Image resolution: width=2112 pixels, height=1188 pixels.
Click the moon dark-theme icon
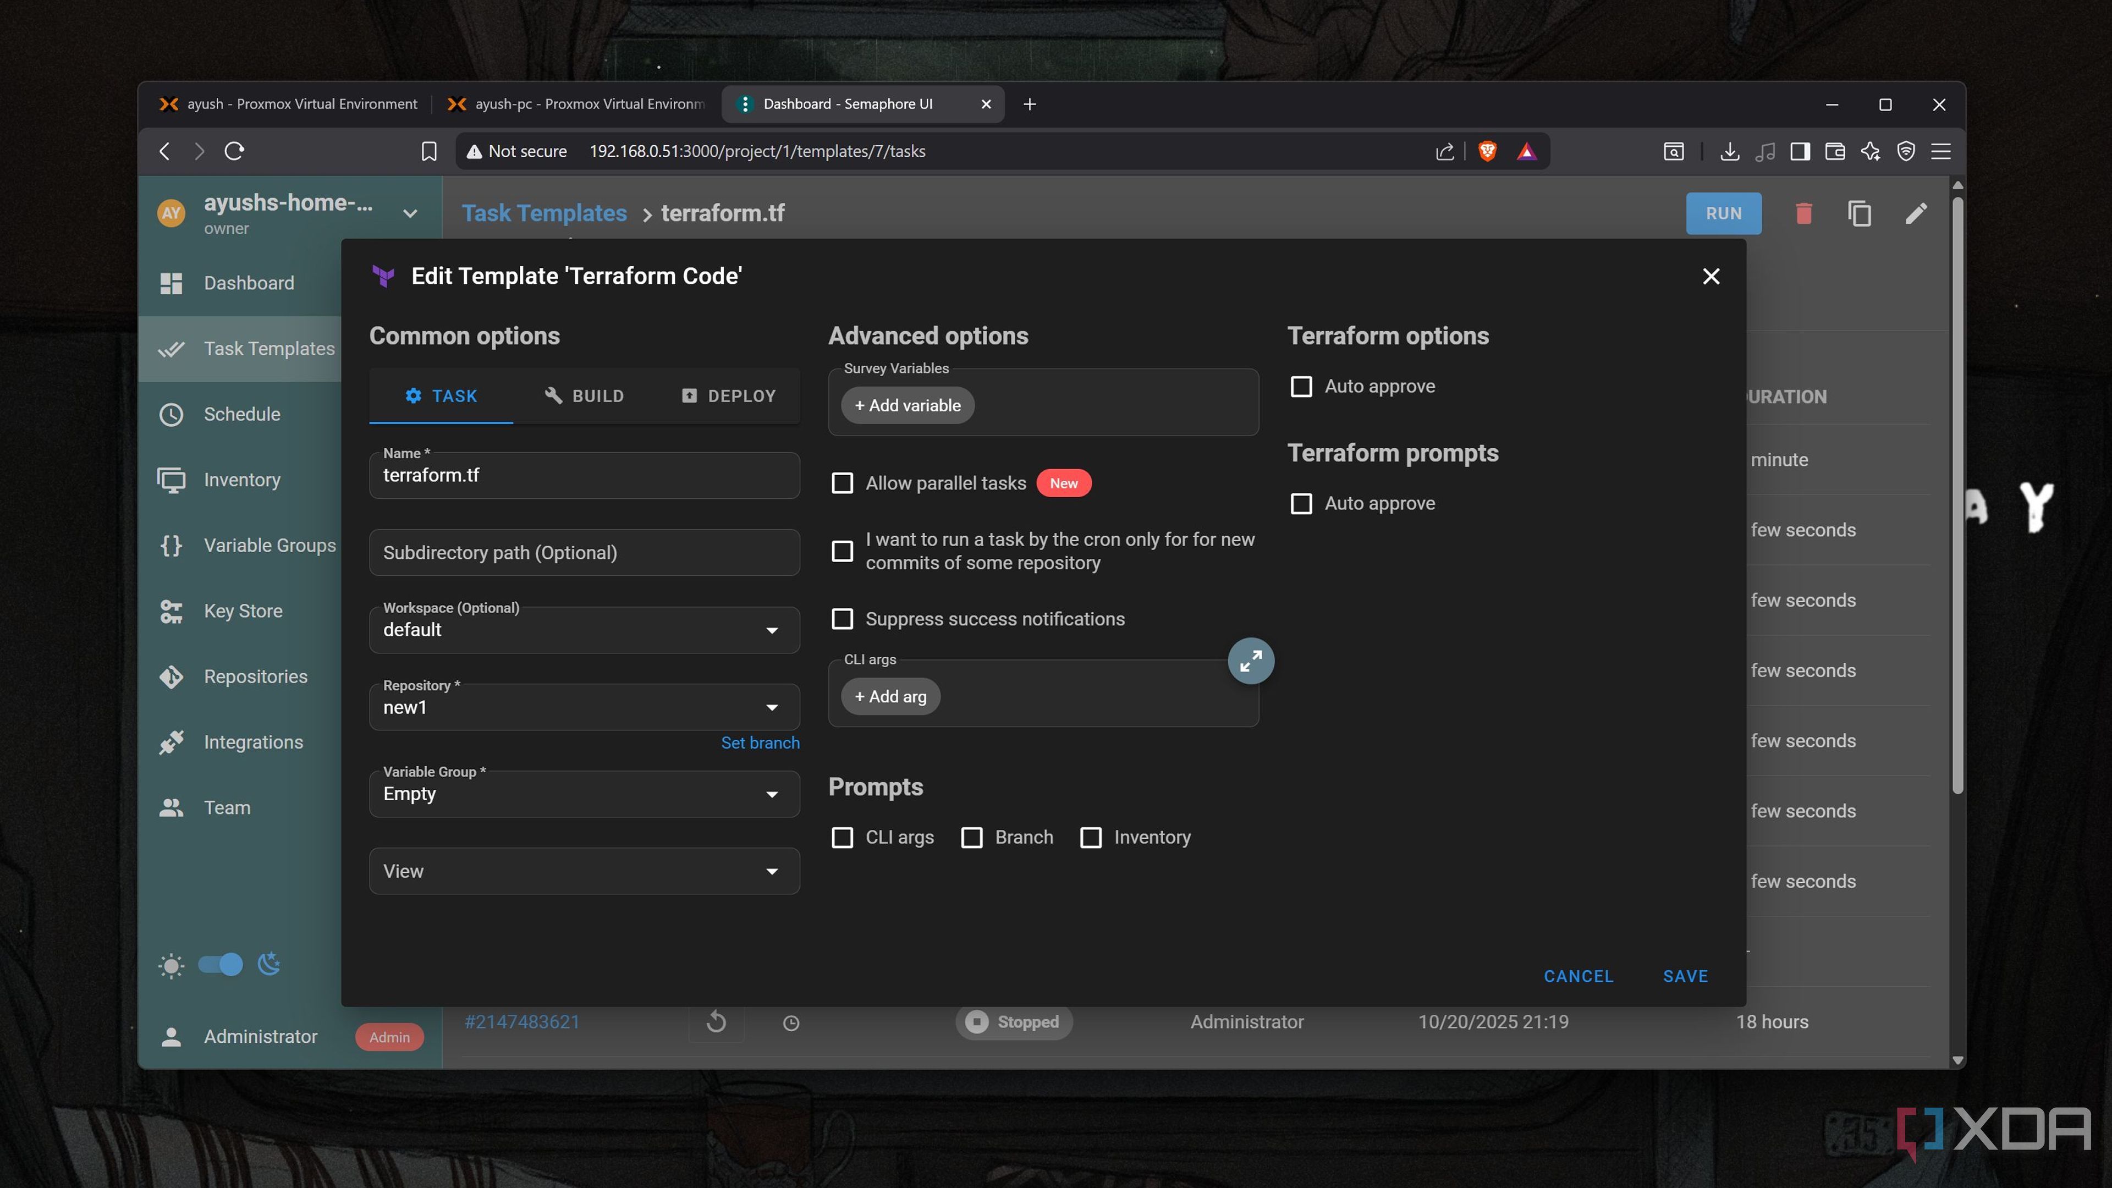coord(269,964)
